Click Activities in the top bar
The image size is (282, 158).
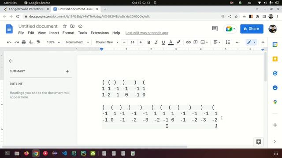coord(10,3)
